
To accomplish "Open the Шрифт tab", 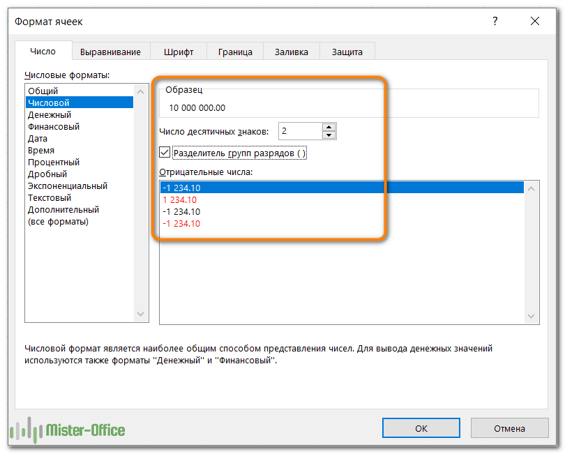I will tap(179, 52).
